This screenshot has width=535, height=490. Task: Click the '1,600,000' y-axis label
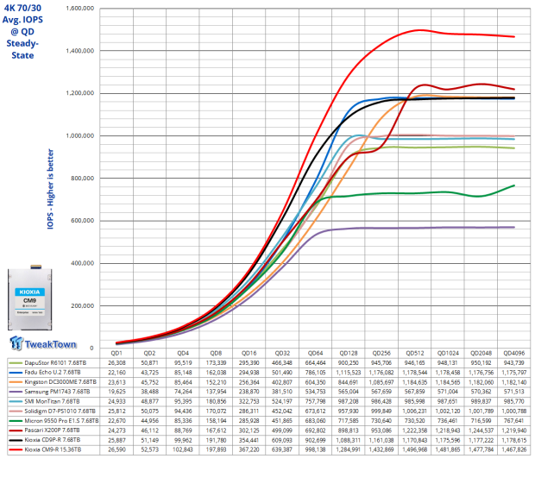pyautogui.click(x=80, y=8)
